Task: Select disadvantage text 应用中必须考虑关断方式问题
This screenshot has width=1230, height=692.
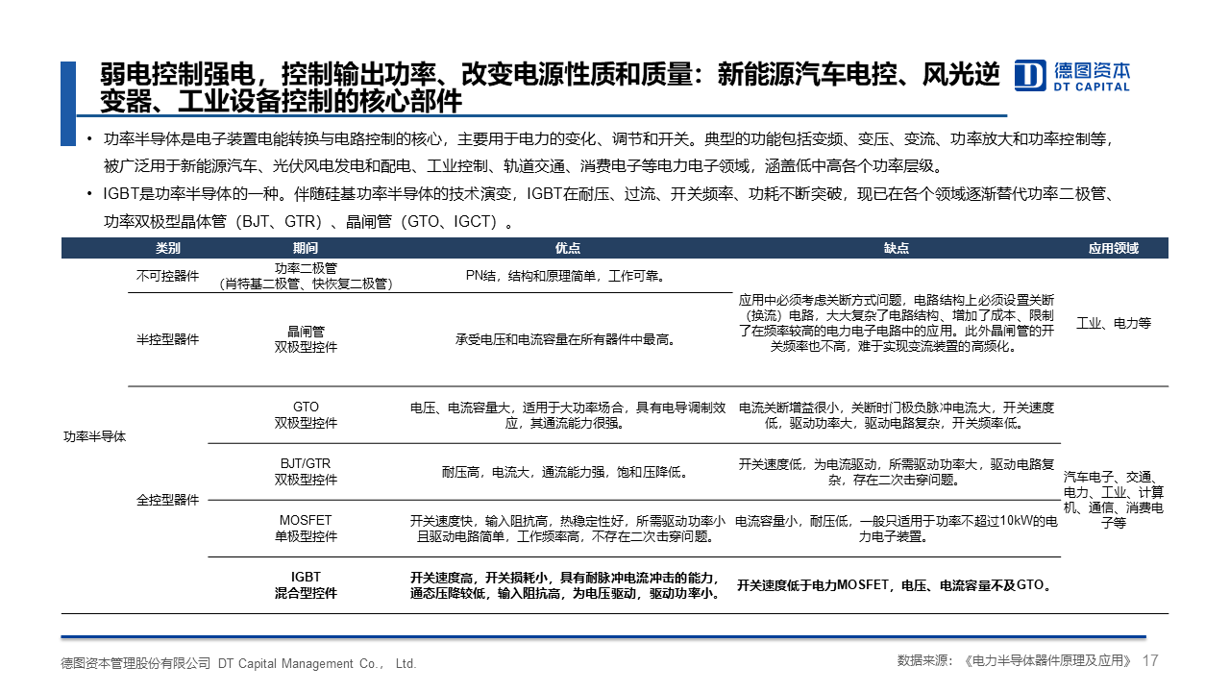Action: (x=896, y=323)
